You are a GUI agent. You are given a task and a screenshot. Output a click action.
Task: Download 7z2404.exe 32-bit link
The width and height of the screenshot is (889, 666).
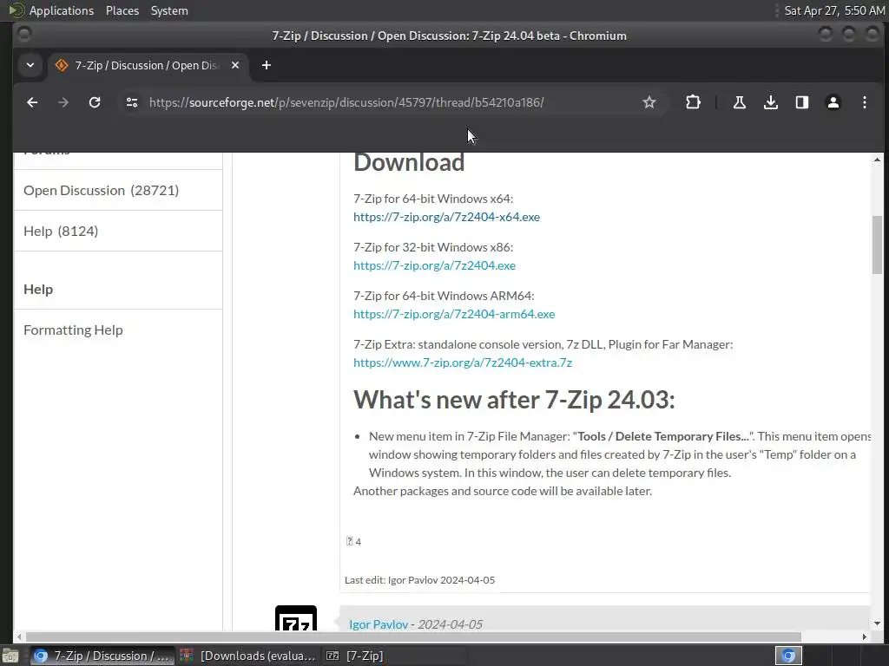click(x=434, y=265)
